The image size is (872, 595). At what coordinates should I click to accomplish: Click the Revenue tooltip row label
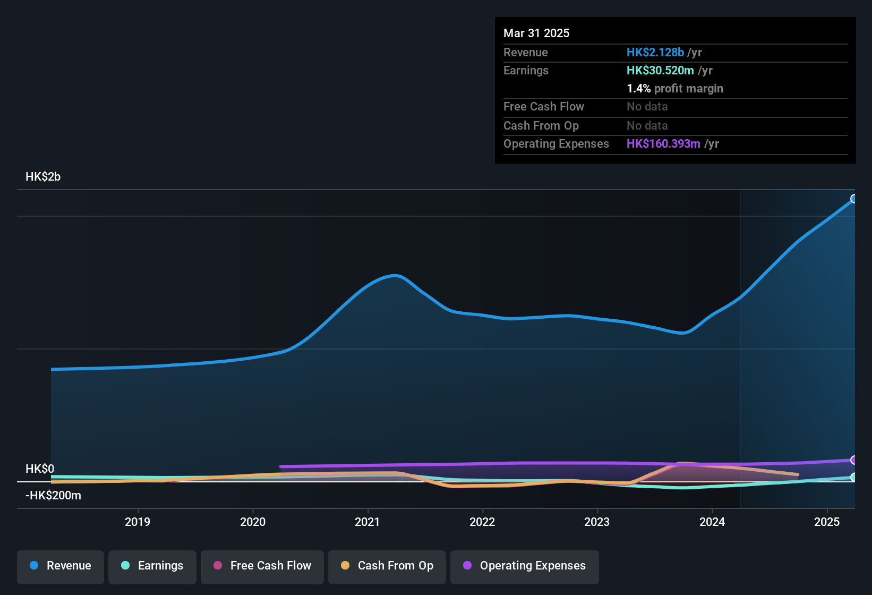[x=526, y=53]
